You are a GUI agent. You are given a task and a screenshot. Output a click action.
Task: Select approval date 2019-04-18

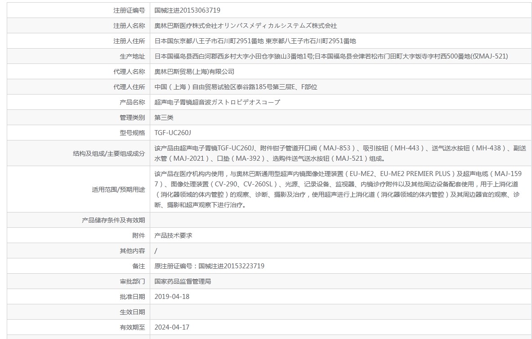coord(172,297)
